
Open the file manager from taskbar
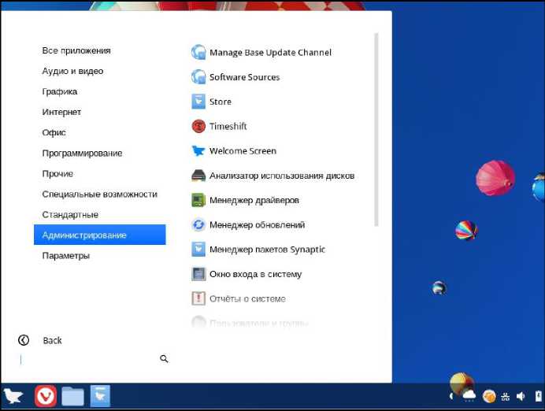pyautogui.click(x=72, y=396)
